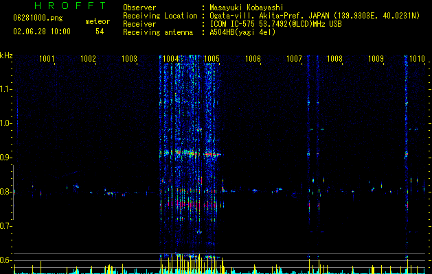Click the meteor label

coord(98,21)
